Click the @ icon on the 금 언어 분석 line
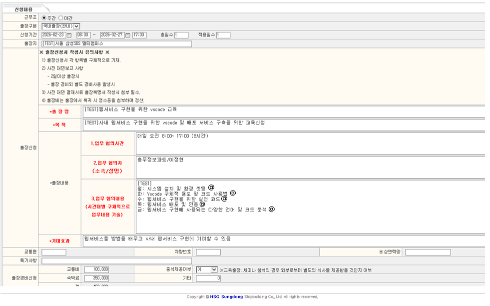This screenshot has height=306, width=490. point(272,208)
